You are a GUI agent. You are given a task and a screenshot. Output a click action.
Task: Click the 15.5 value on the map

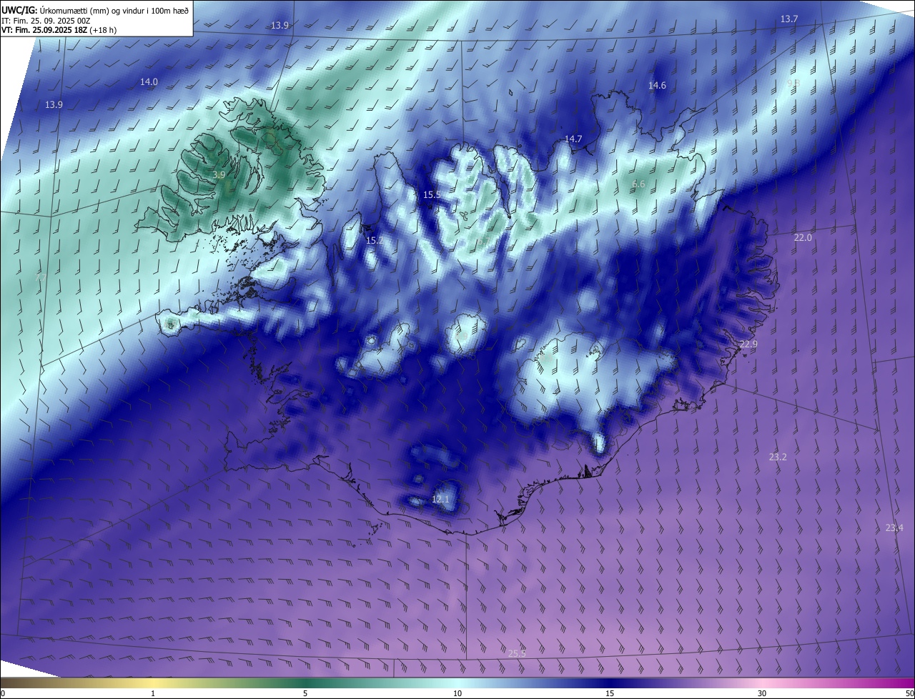432,194
